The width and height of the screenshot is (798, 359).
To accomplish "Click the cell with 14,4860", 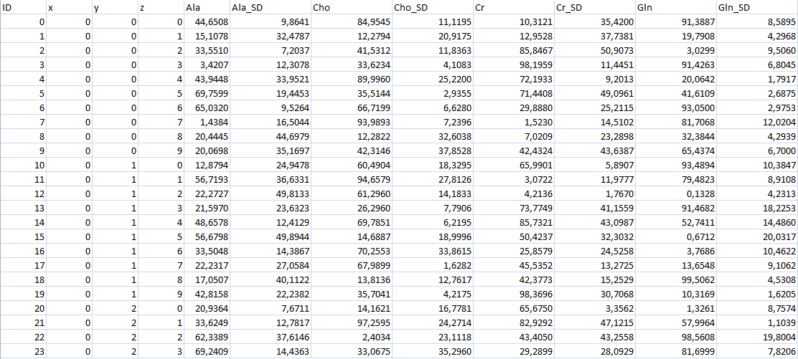I will point(757,221).
